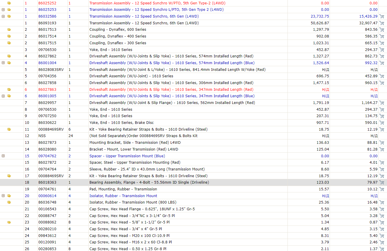Click description 'Bracket - Mount, Lower Transmission (Red) L4WD'

(x=134, y=149)
